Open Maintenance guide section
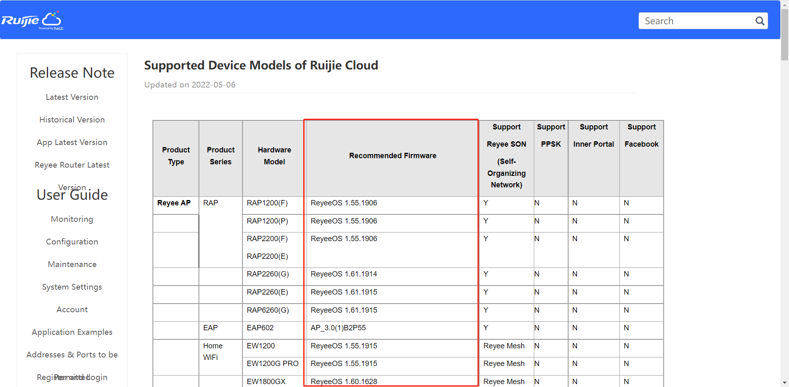 click(72, 265)
